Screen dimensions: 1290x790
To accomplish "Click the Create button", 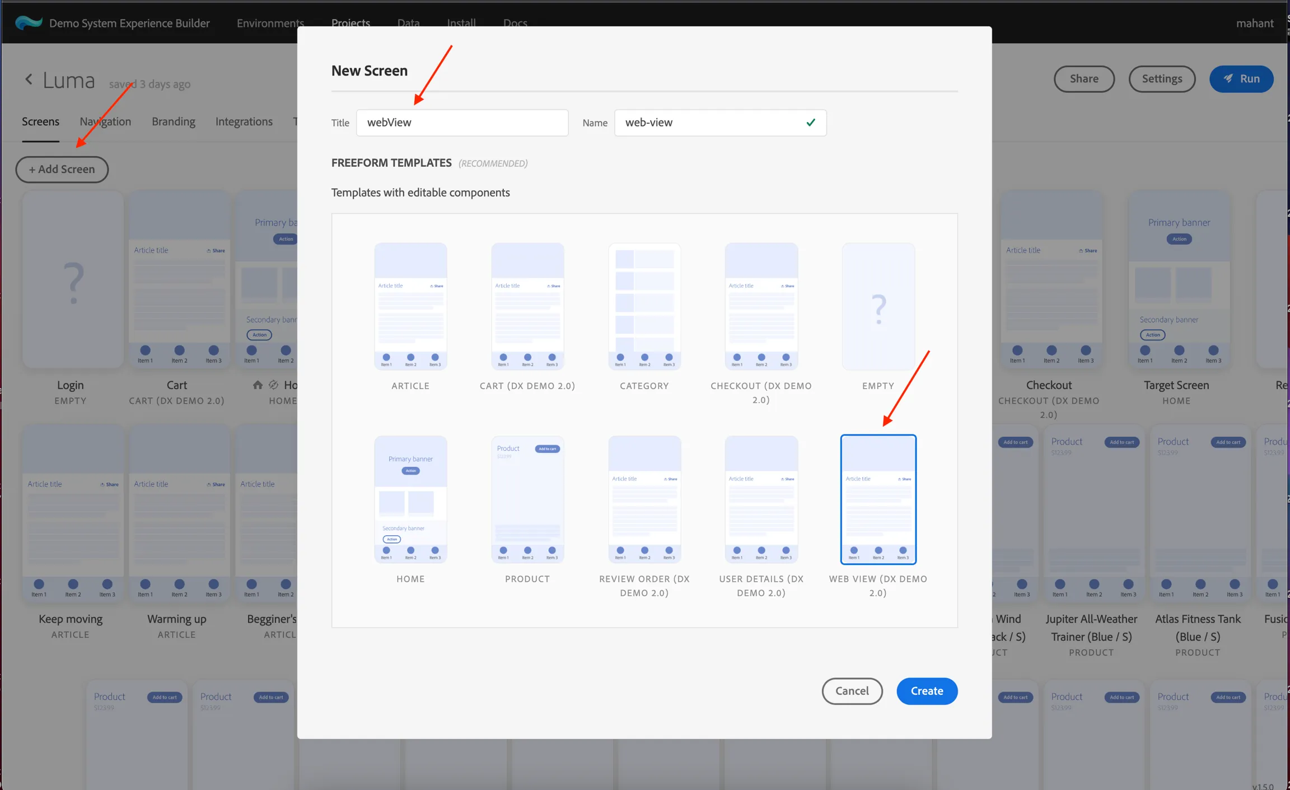I will (927, 691).
